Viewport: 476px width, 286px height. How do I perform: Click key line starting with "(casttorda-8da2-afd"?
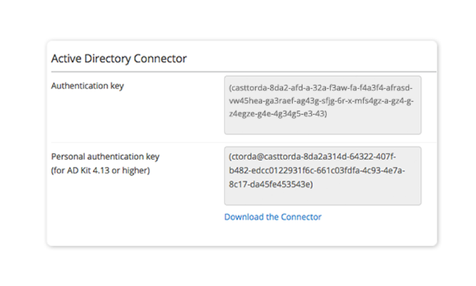coord(320,89)
